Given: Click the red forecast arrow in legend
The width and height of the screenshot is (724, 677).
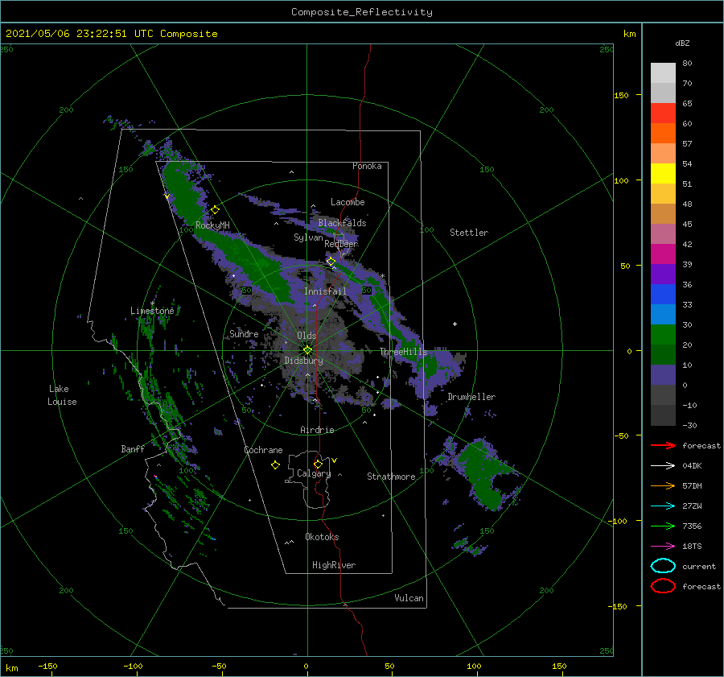Looking at the screenshot, I should [663, 445].
